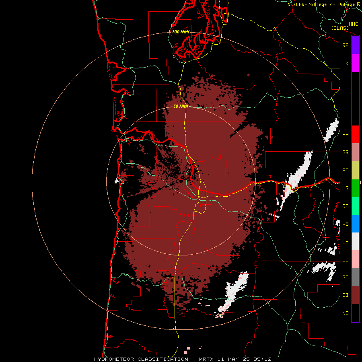Click the BD legend label

tap(345, 171)
